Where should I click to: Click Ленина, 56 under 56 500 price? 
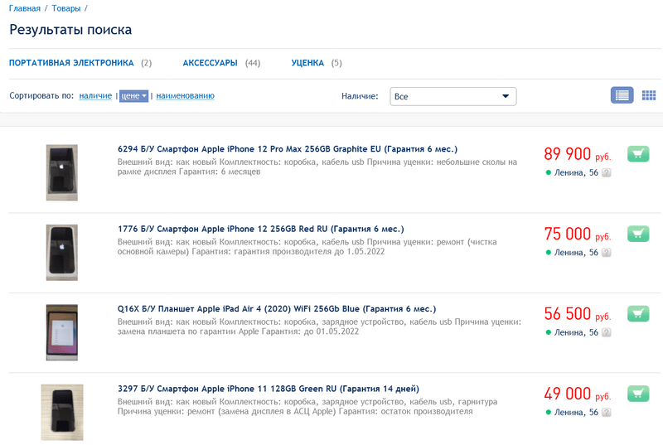tap(576, 332)
